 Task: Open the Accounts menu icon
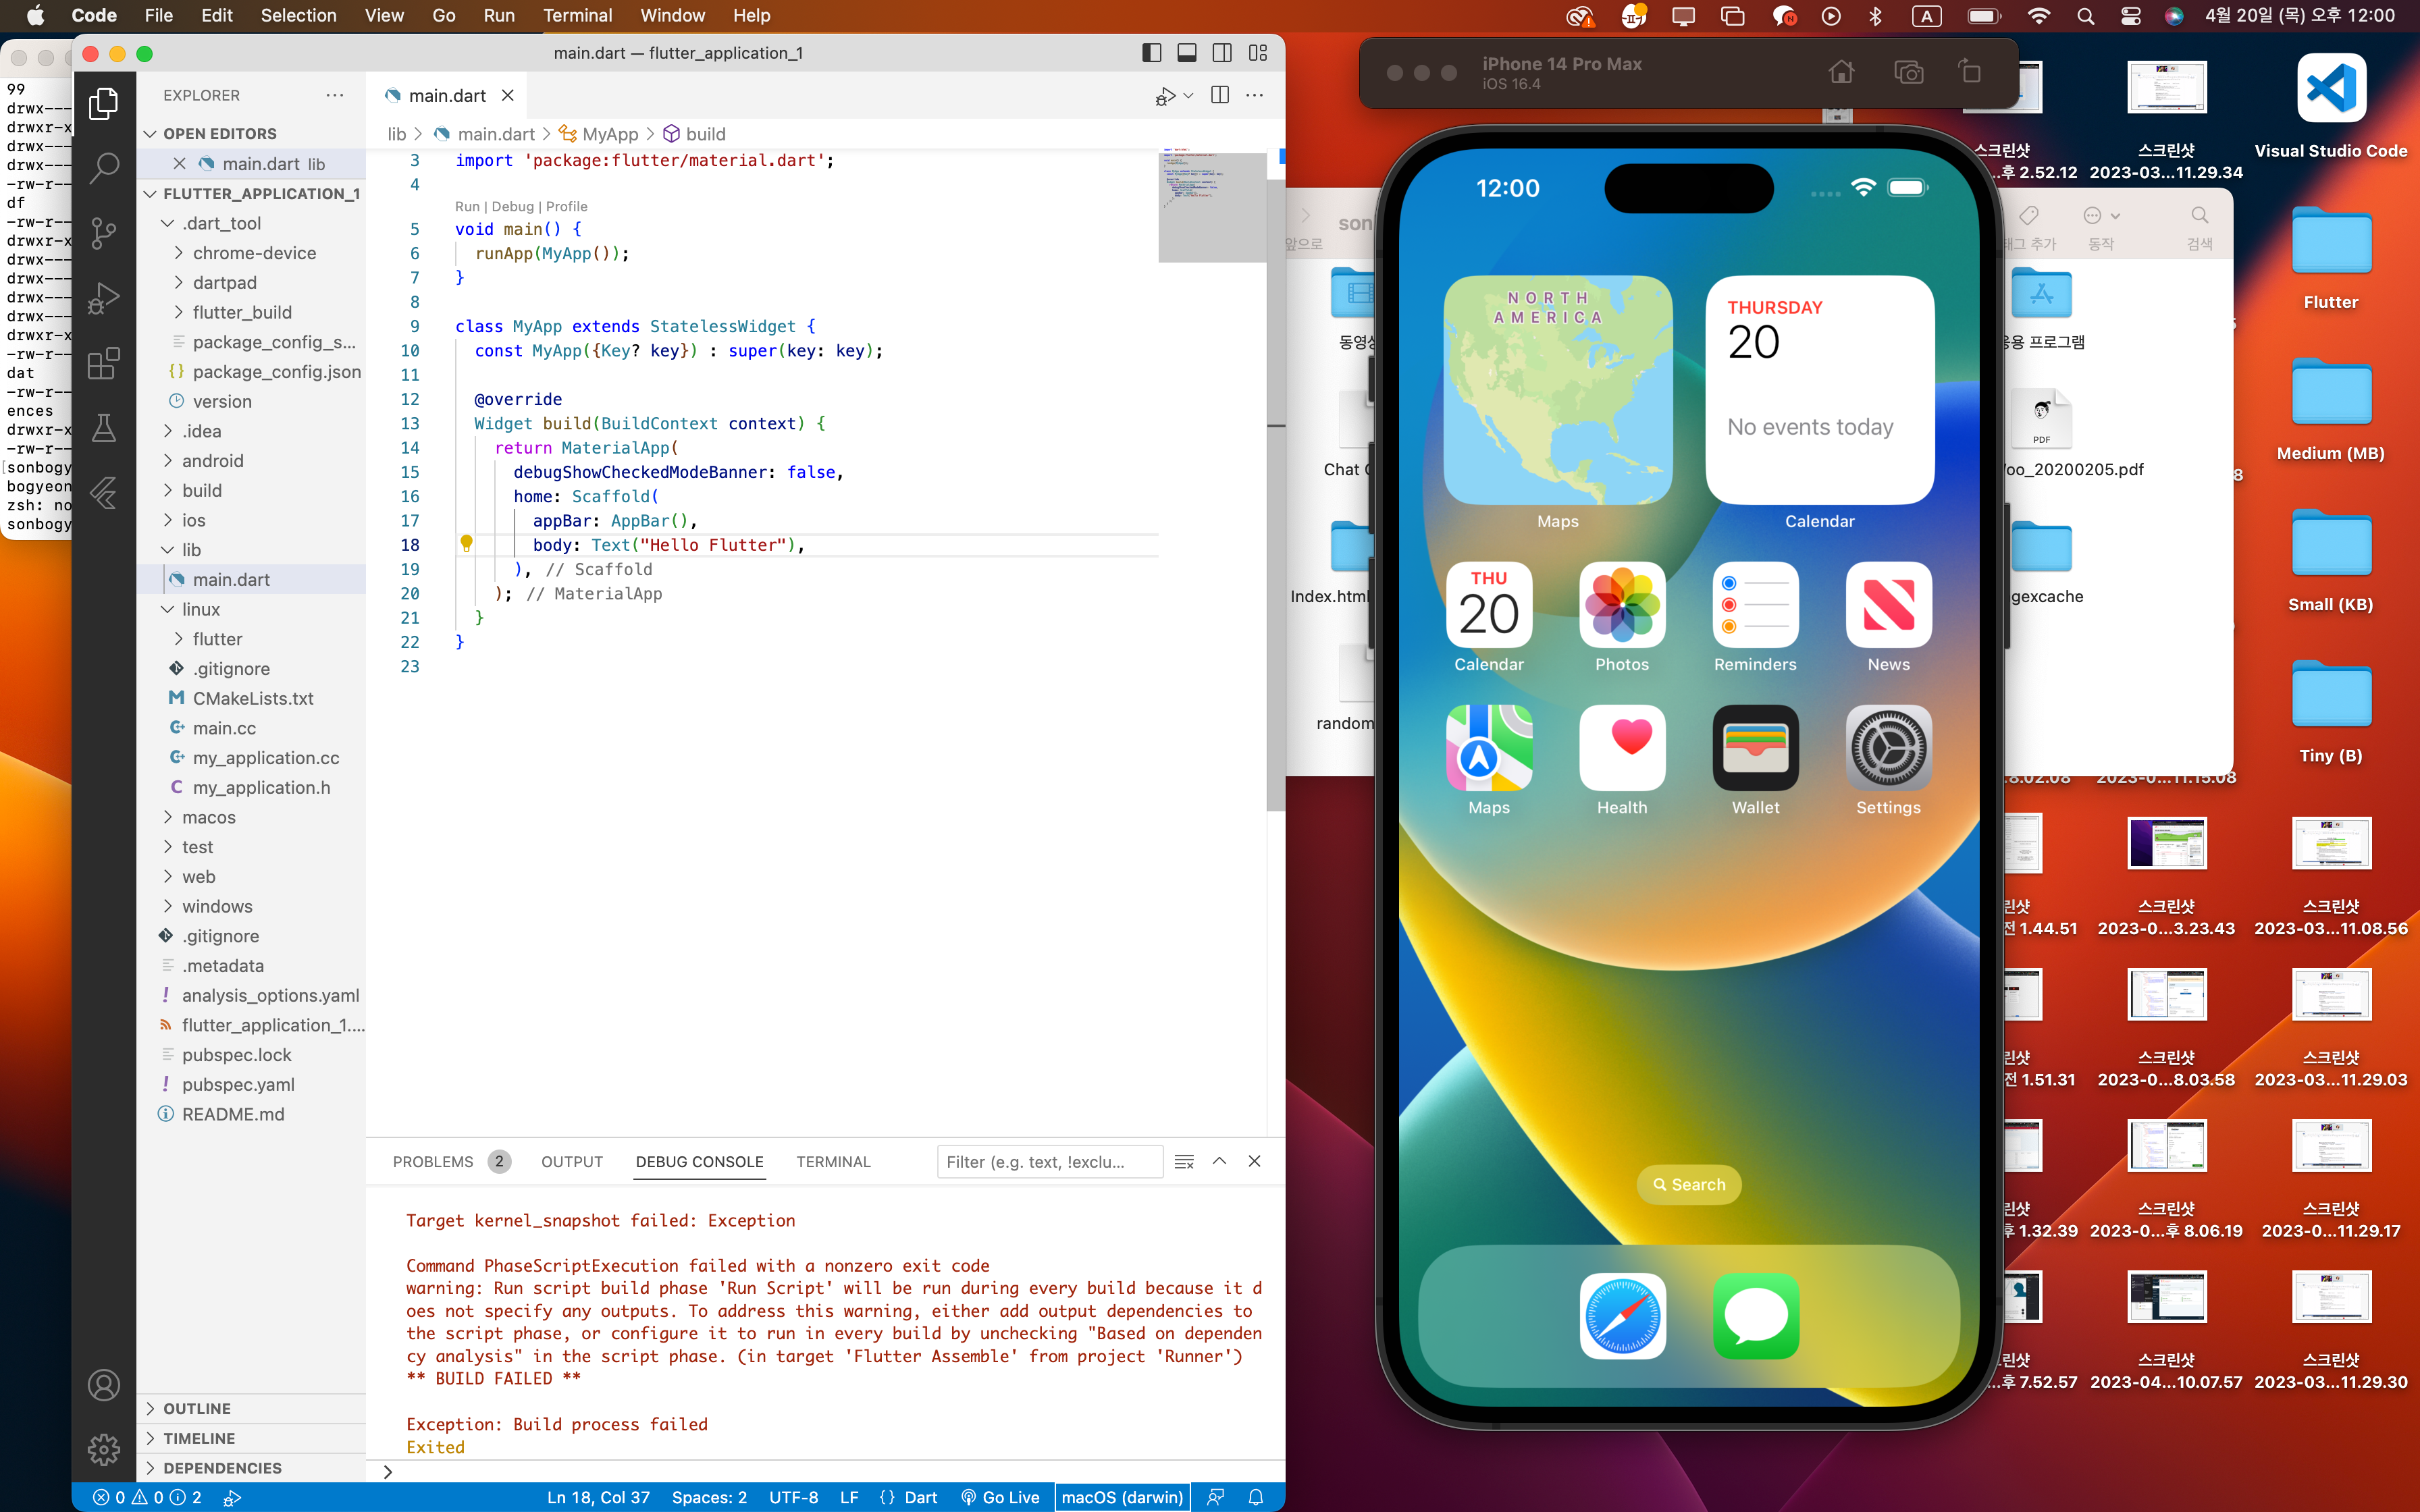pyautogui.click(x=104, y=1385)
